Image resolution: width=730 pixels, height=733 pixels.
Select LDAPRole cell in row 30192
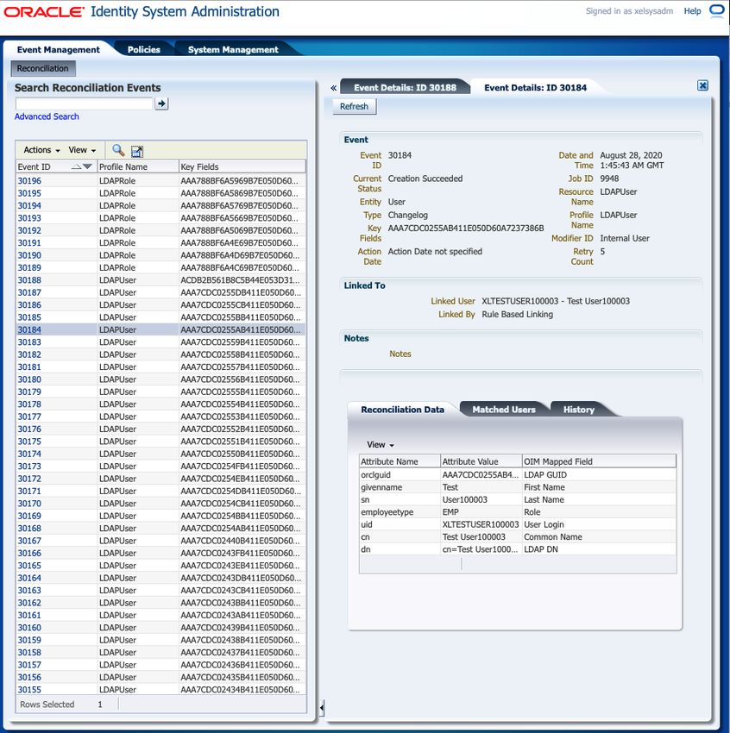[138, 230]
